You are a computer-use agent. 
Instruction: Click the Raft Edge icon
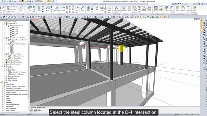coord(109,9)
